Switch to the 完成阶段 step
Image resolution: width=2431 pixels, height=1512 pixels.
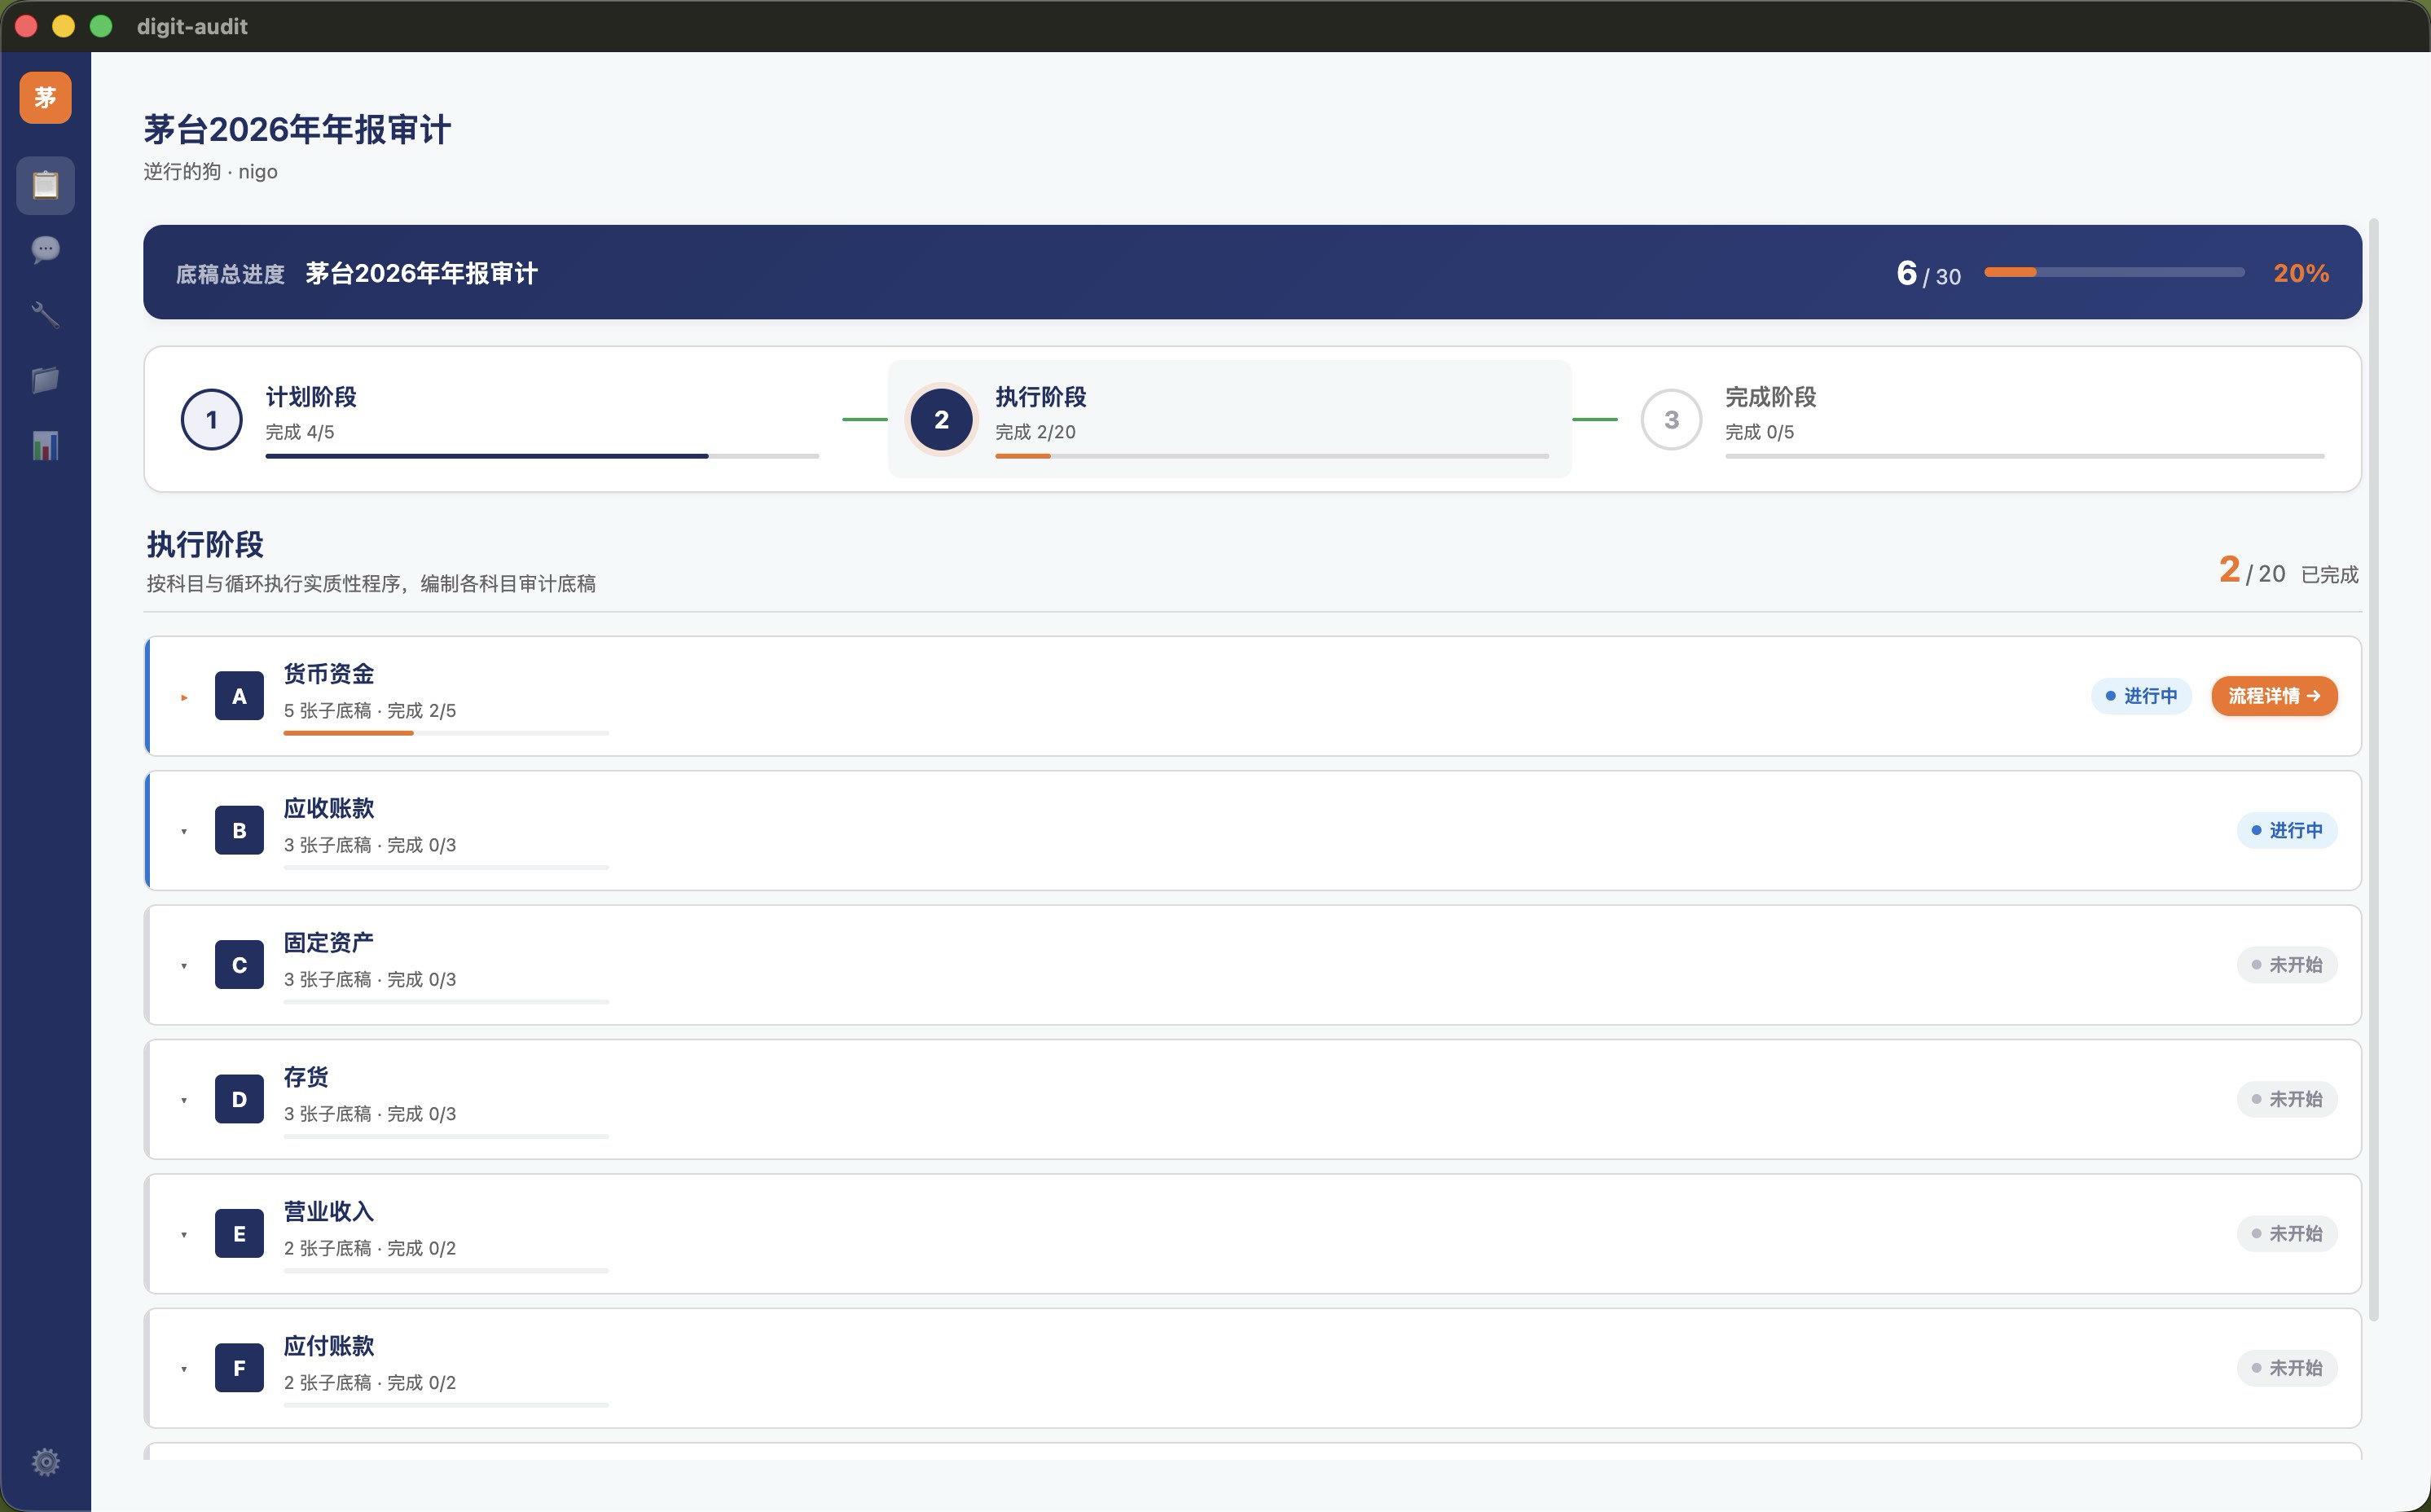[x=1983, y=419]
